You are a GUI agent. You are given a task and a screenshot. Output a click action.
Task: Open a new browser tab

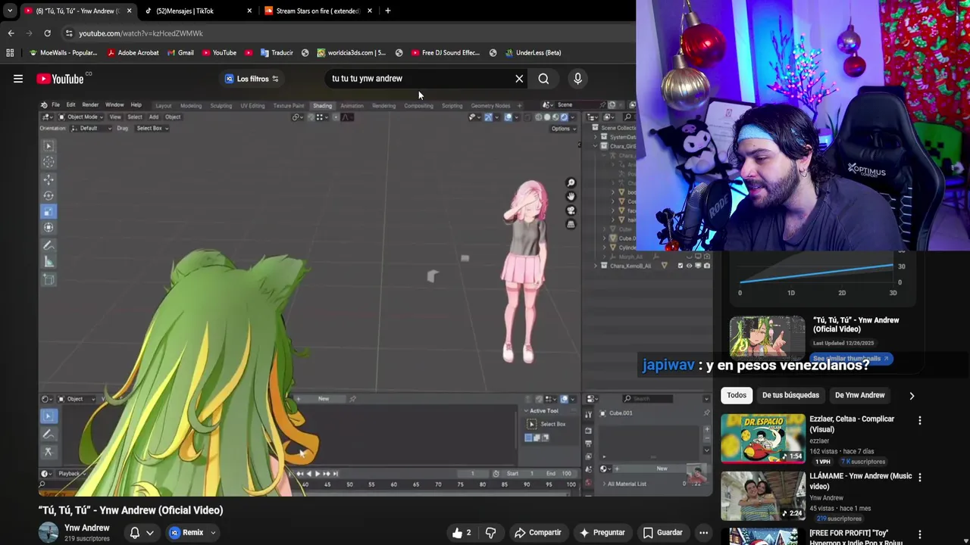click(387, 11)
